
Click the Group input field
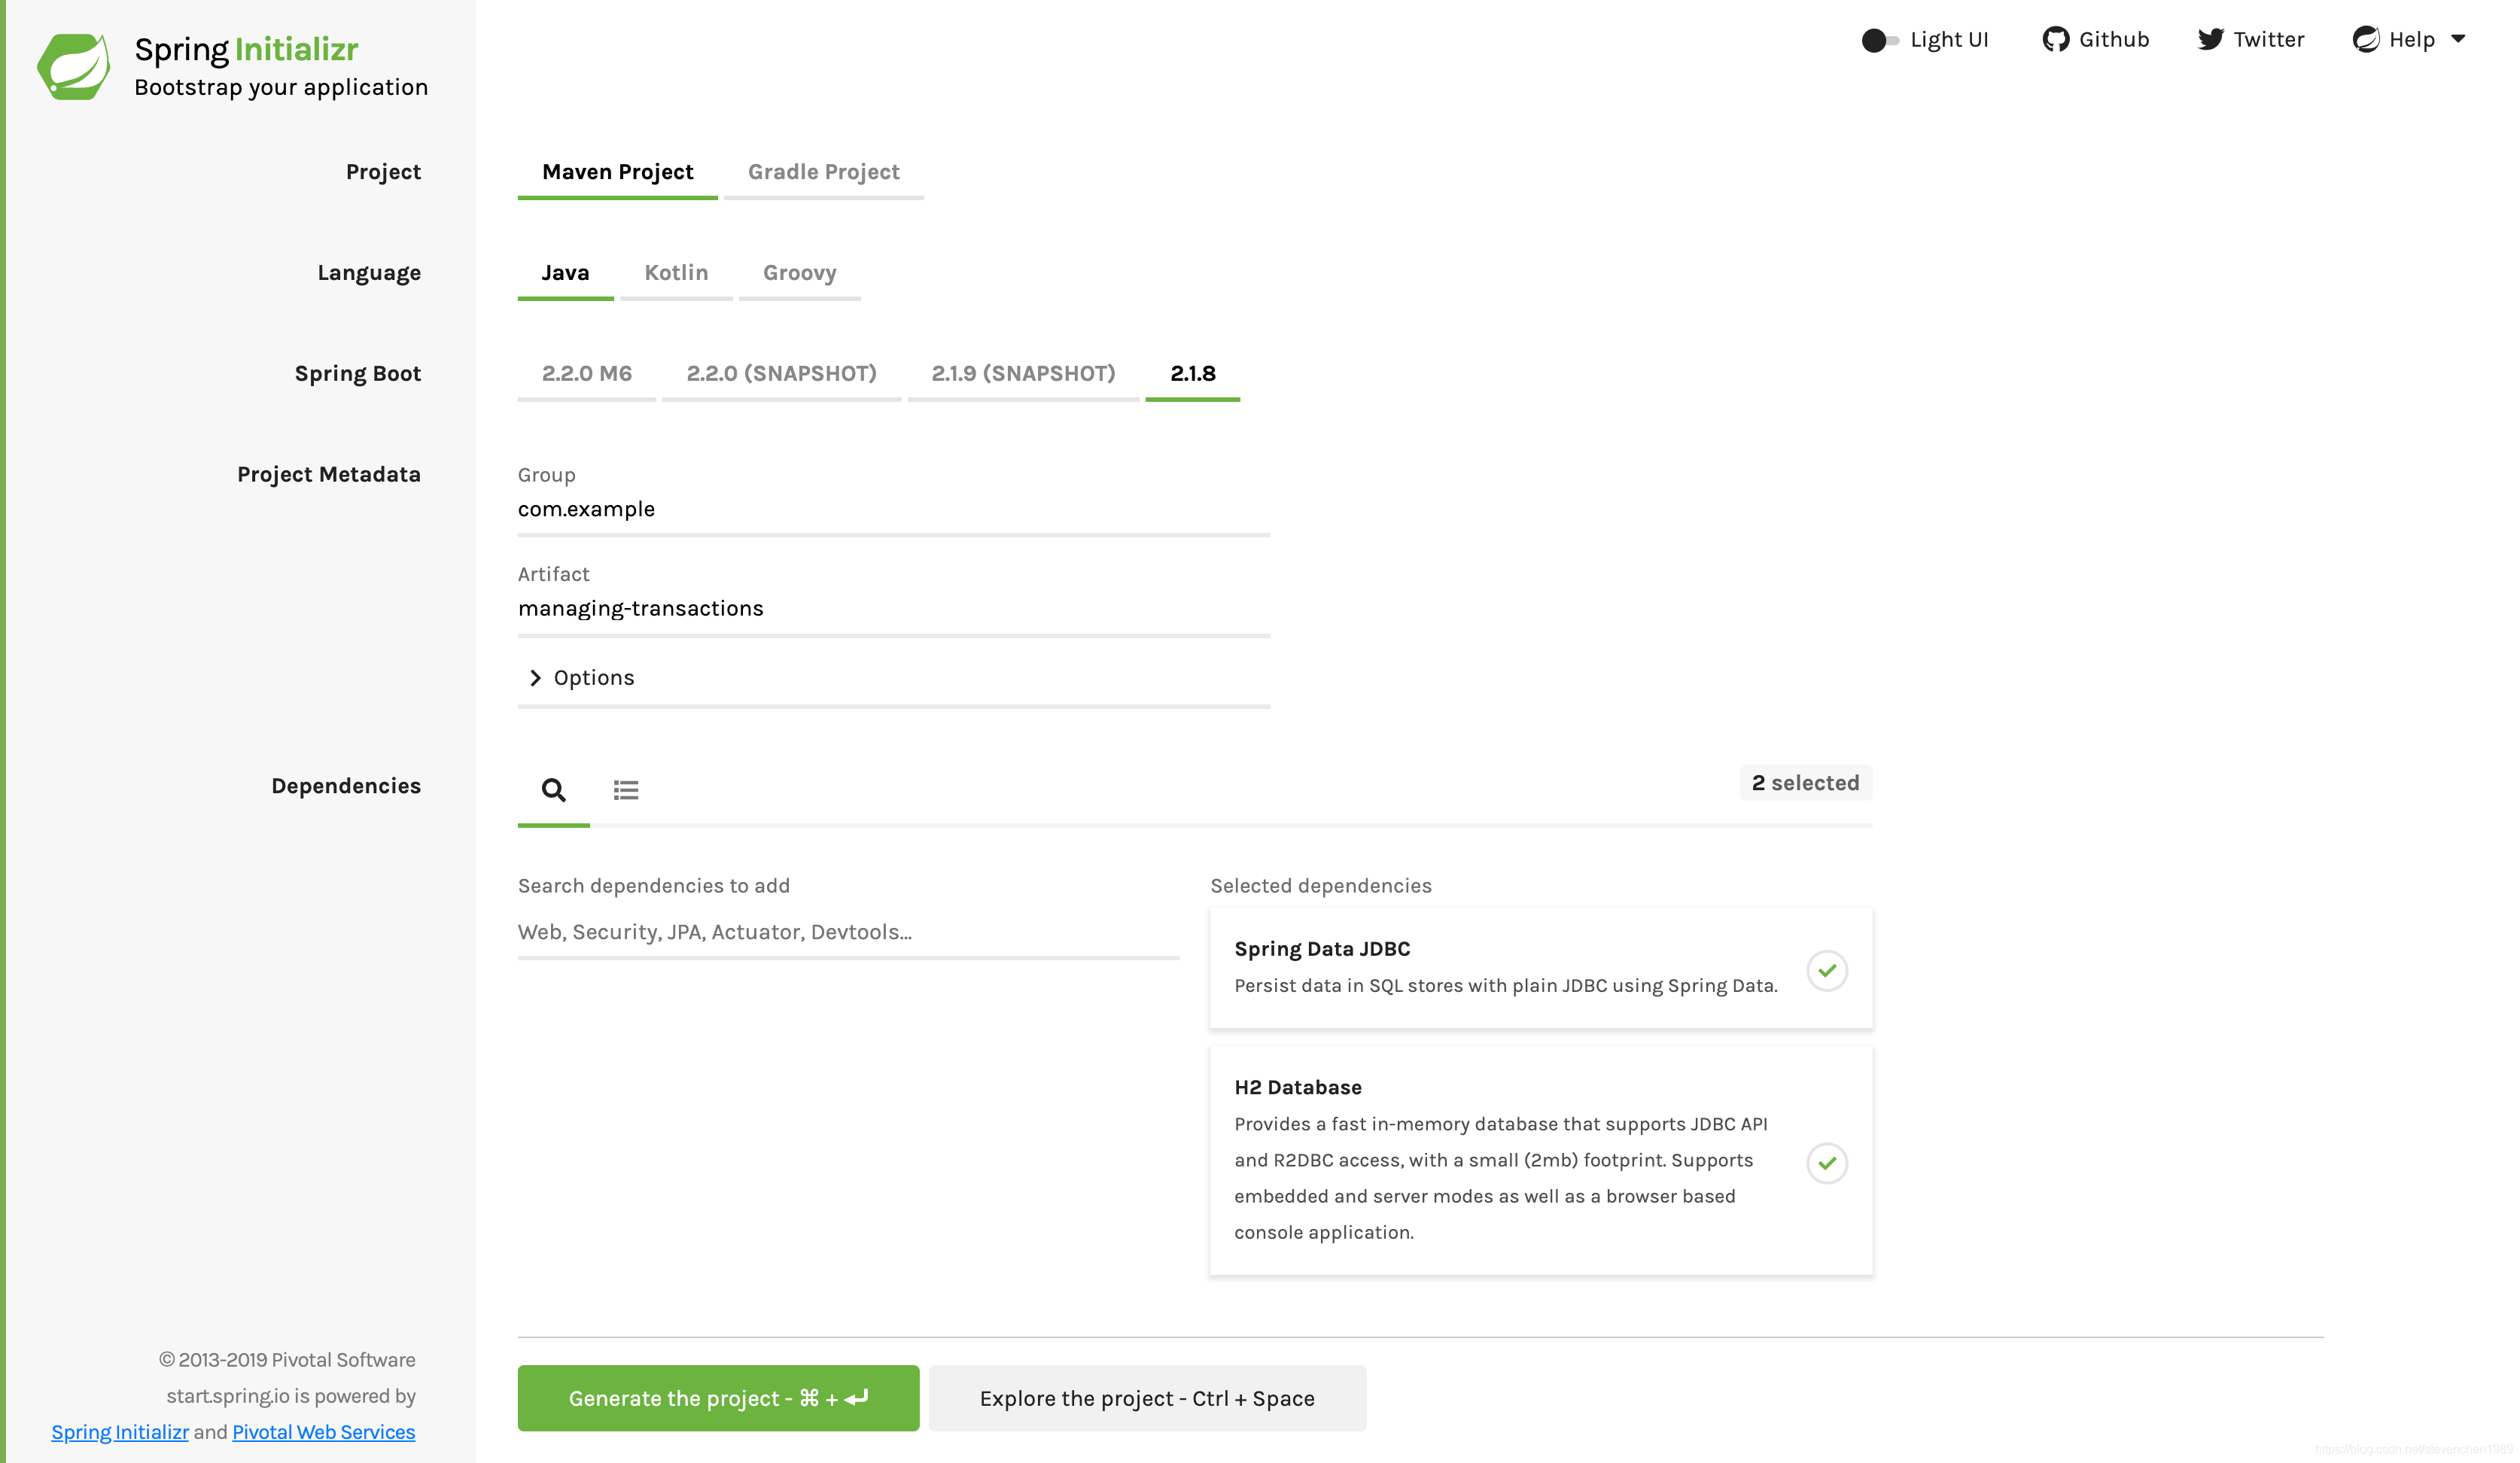(x=894, y=510)
